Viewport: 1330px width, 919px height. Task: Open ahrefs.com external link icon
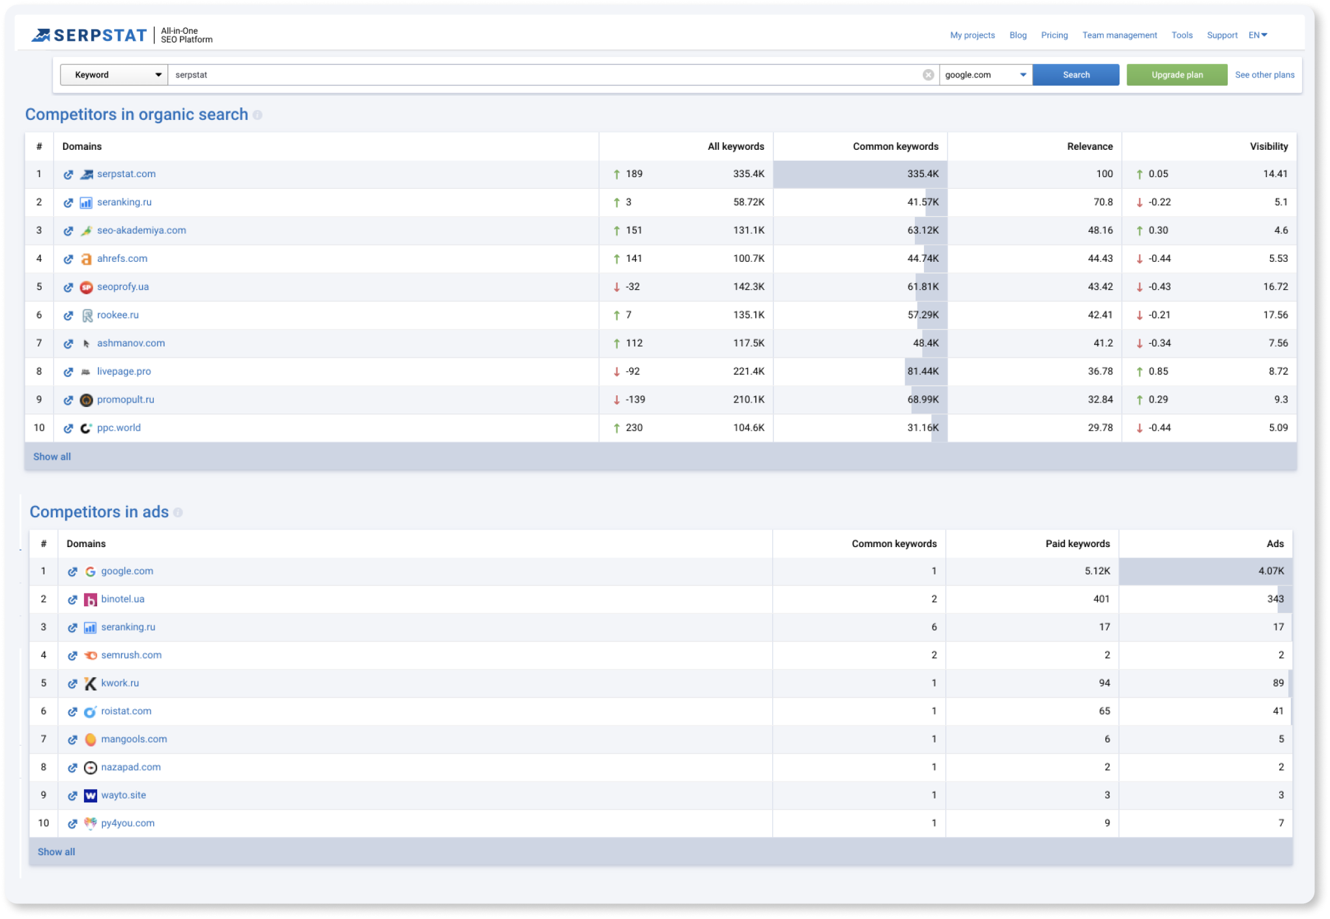coord(68,259)
